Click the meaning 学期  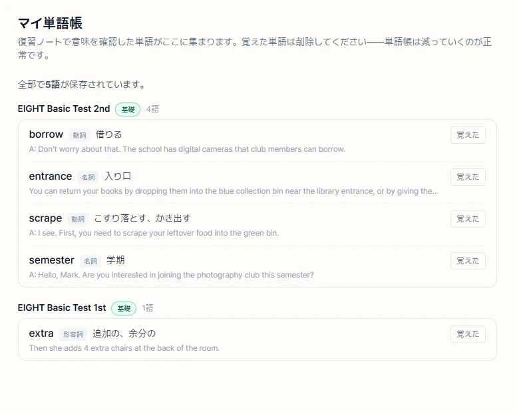tap(116, 260)
